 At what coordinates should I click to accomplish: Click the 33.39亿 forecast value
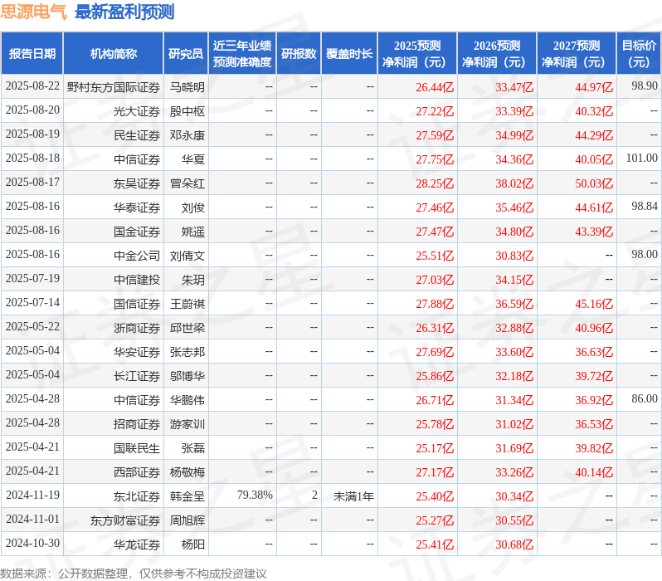click(x=514, y=111)
